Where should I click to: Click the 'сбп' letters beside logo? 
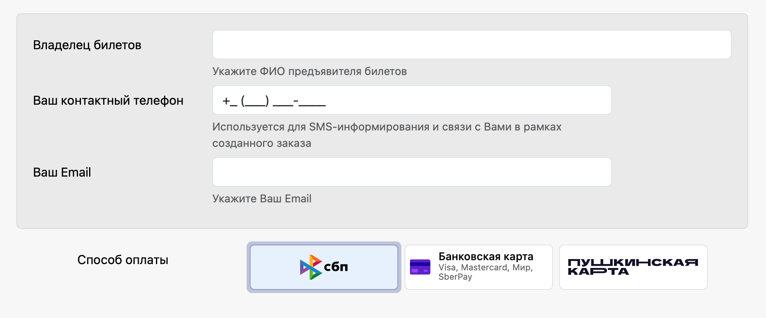coord(336,267)
